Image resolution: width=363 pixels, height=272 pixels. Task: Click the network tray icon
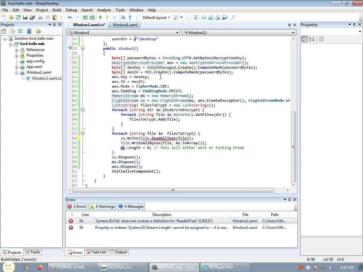324,268
